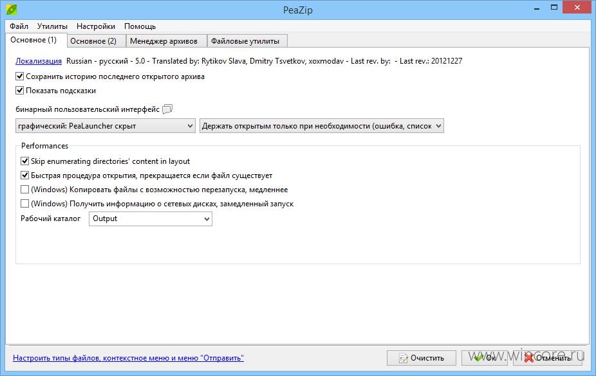596x376 pixels.
Task: Click the Рабочий каталог label
Action: click(51, 219)
